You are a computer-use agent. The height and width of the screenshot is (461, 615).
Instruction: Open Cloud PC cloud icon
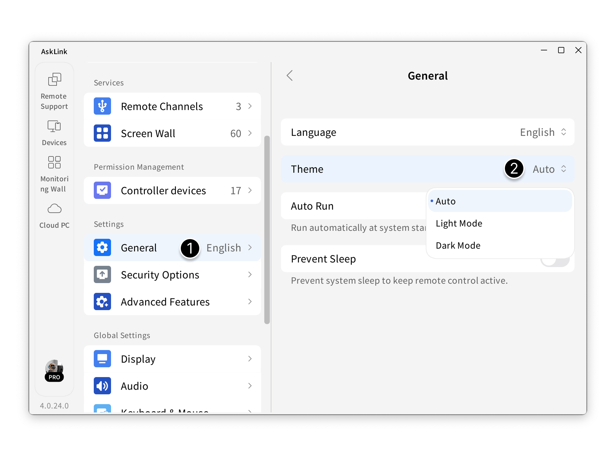54,209
